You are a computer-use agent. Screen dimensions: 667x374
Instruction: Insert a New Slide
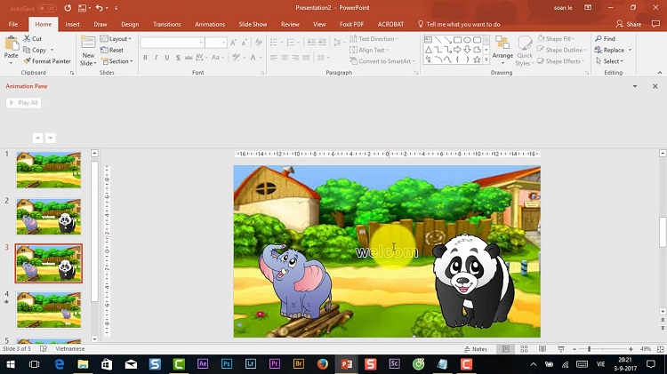[x=88, y=51]
